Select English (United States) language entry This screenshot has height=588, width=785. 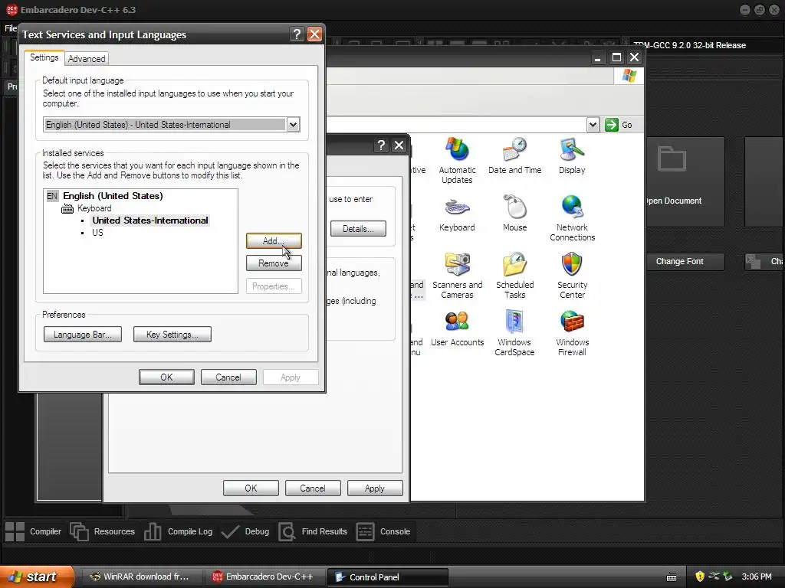coord(113,196)
